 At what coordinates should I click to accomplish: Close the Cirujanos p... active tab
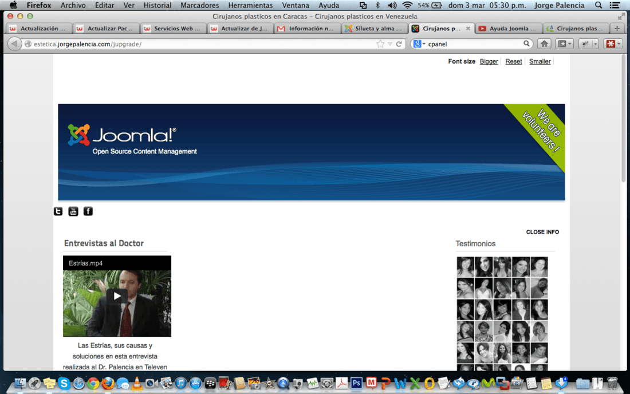click(x=468, y=29)
